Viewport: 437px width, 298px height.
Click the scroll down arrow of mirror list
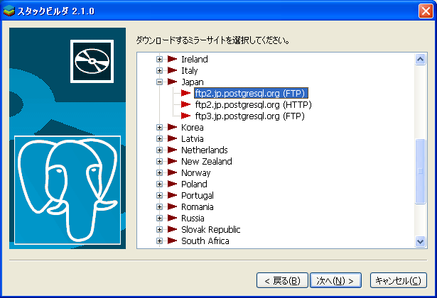click(420, 241)
